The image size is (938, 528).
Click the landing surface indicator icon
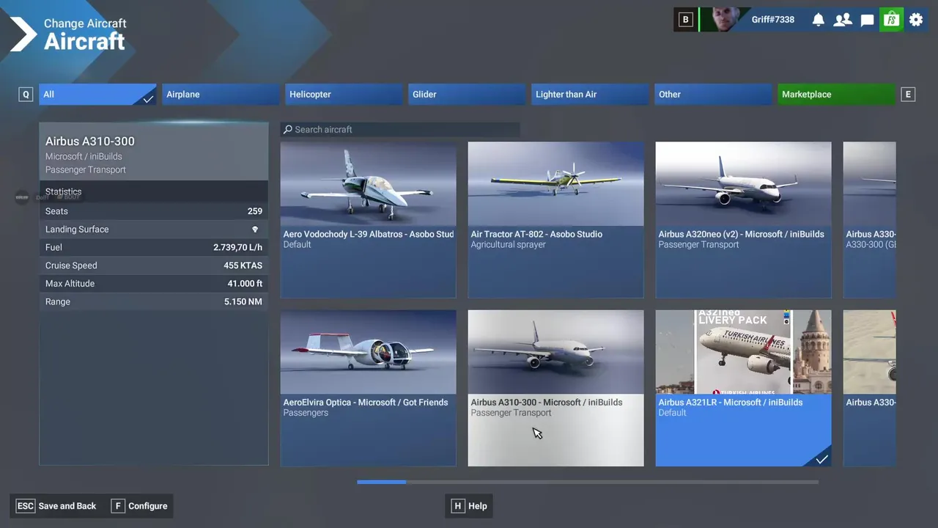(255, 229)
